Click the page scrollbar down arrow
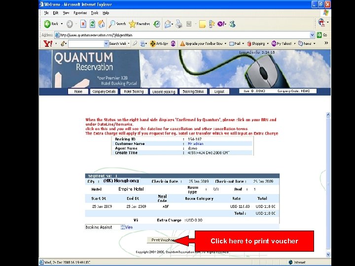Image resolution: width=355 pixels, height=266 pixels. pos(328,254)
